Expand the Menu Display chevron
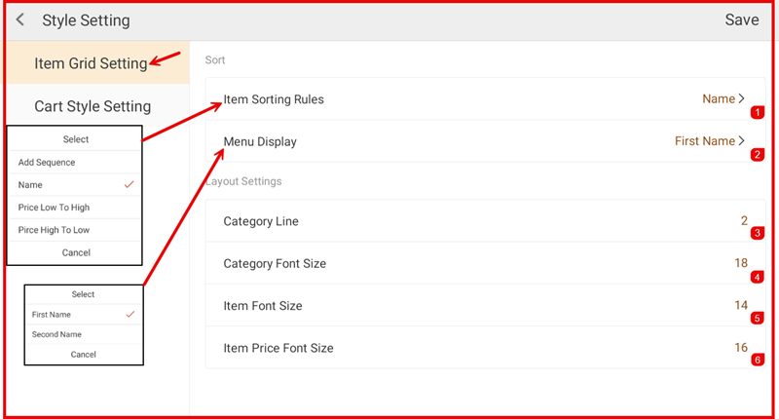Screen dimensions: 779x419 [x=742, y=141]
